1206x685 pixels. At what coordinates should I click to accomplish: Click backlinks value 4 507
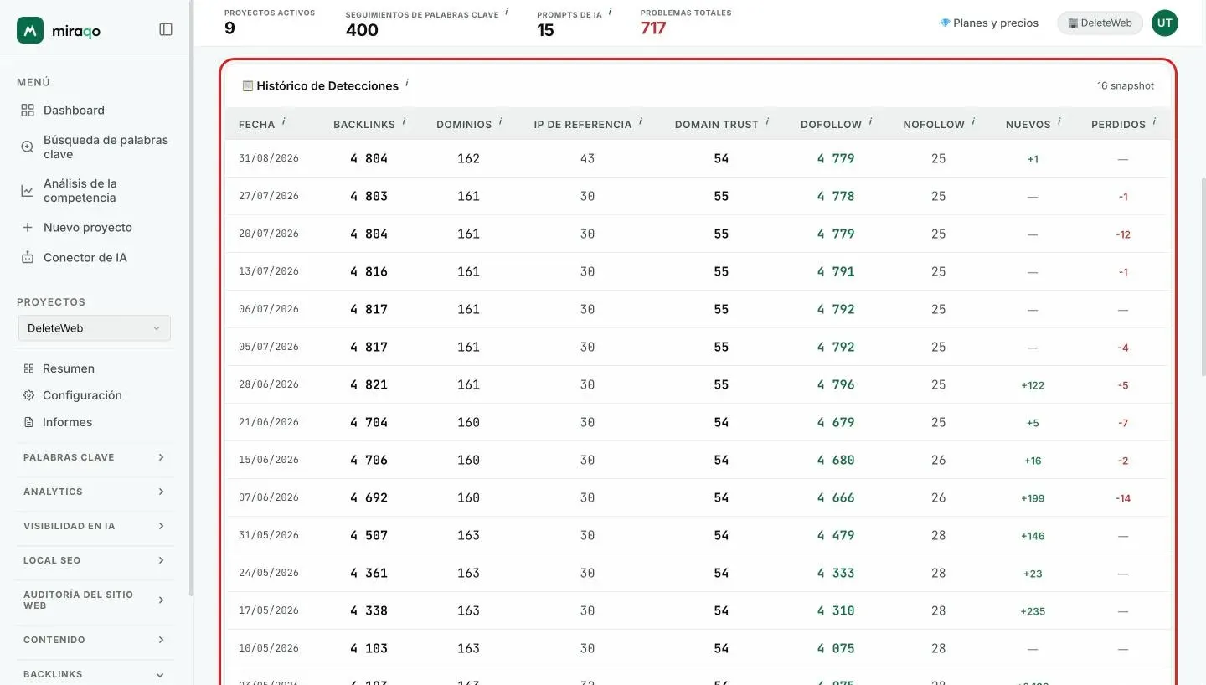(x=369, y=535)
